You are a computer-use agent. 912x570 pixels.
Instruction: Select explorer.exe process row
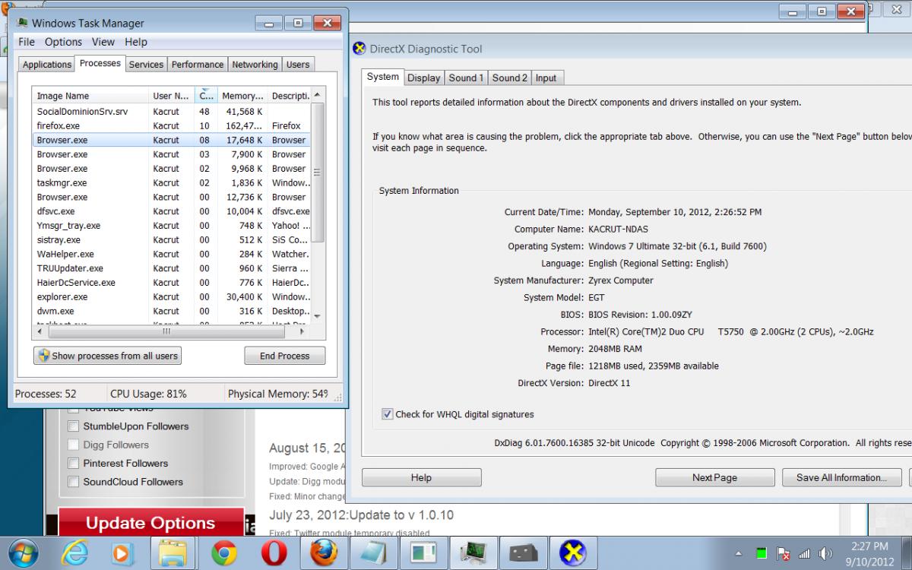point(171,296)
